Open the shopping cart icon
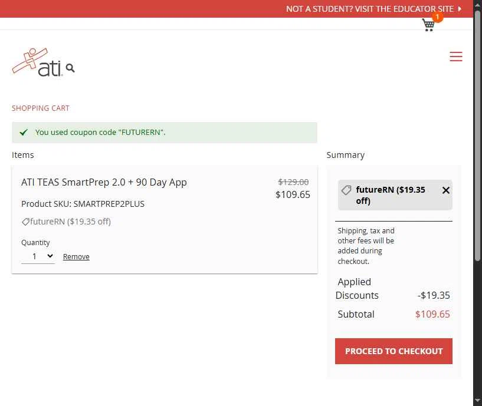482x406 pixels. 428,25
